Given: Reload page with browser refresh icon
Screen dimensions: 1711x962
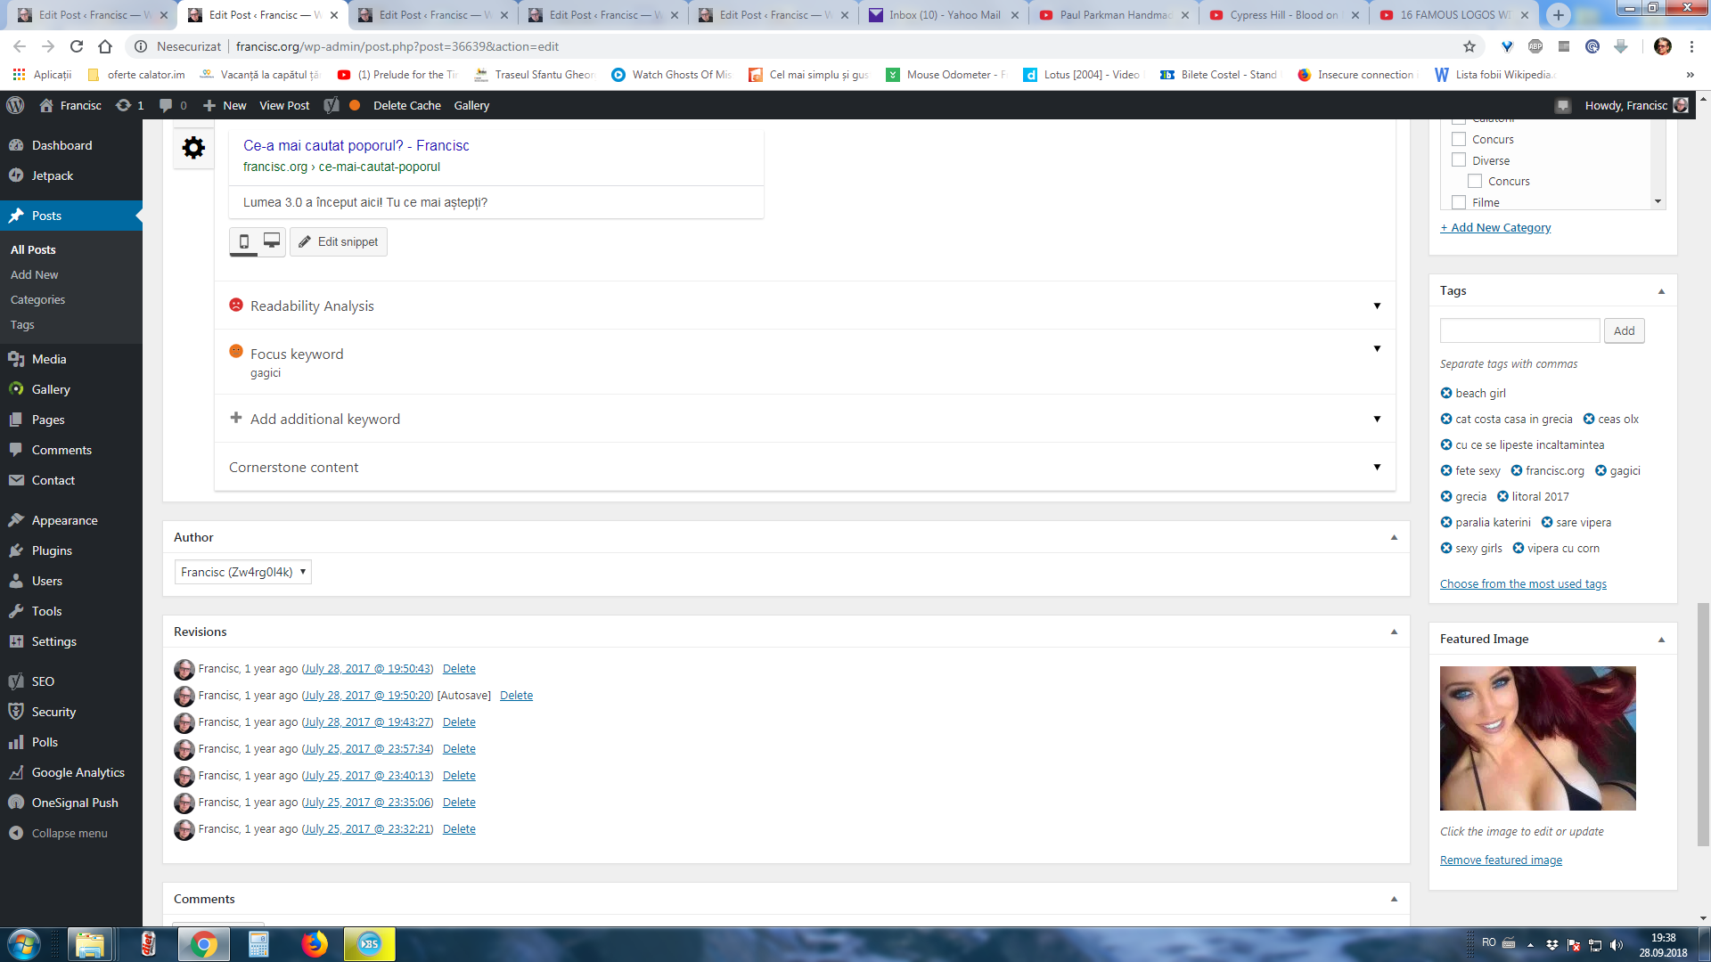Looking at the screenshot, I should pos(77,46).
